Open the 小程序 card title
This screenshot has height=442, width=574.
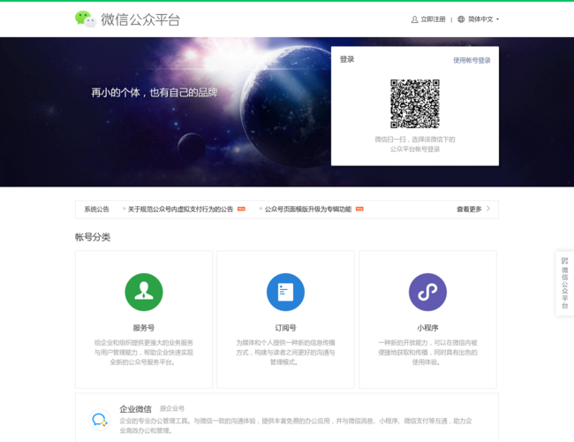click(427, 328)
